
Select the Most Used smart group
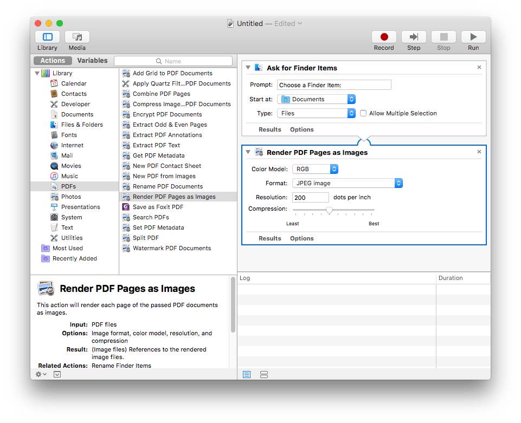click(x=68, y=248)
